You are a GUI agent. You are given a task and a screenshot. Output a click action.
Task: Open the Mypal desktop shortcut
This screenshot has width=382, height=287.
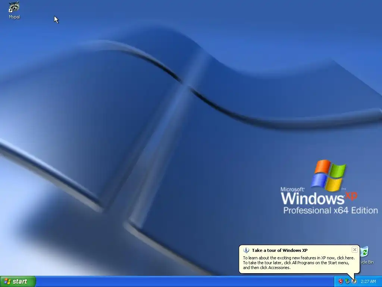tap(14, 10)
